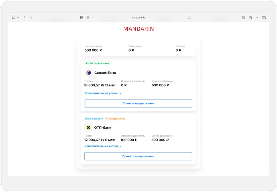Open page settings icon in address bar
The width and height of the screenshot is (277, 192).
coord(88,17)
